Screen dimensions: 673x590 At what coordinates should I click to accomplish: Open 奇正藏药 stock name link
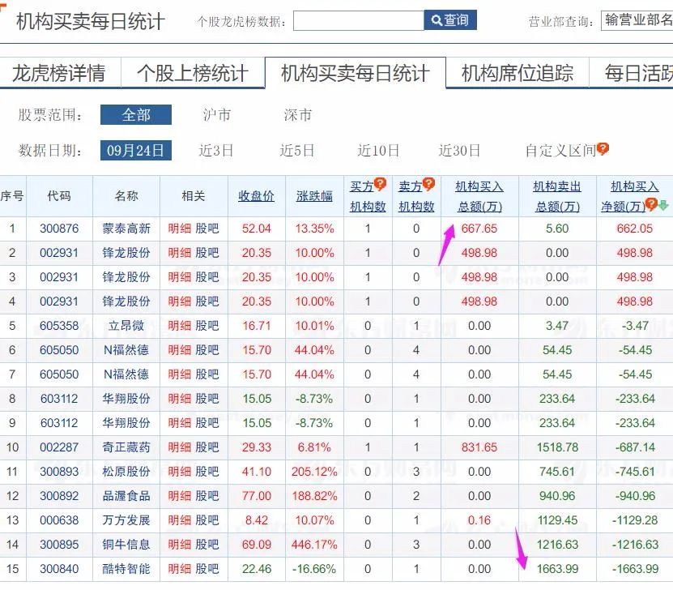pyautogui.click(x=126, y=447)
